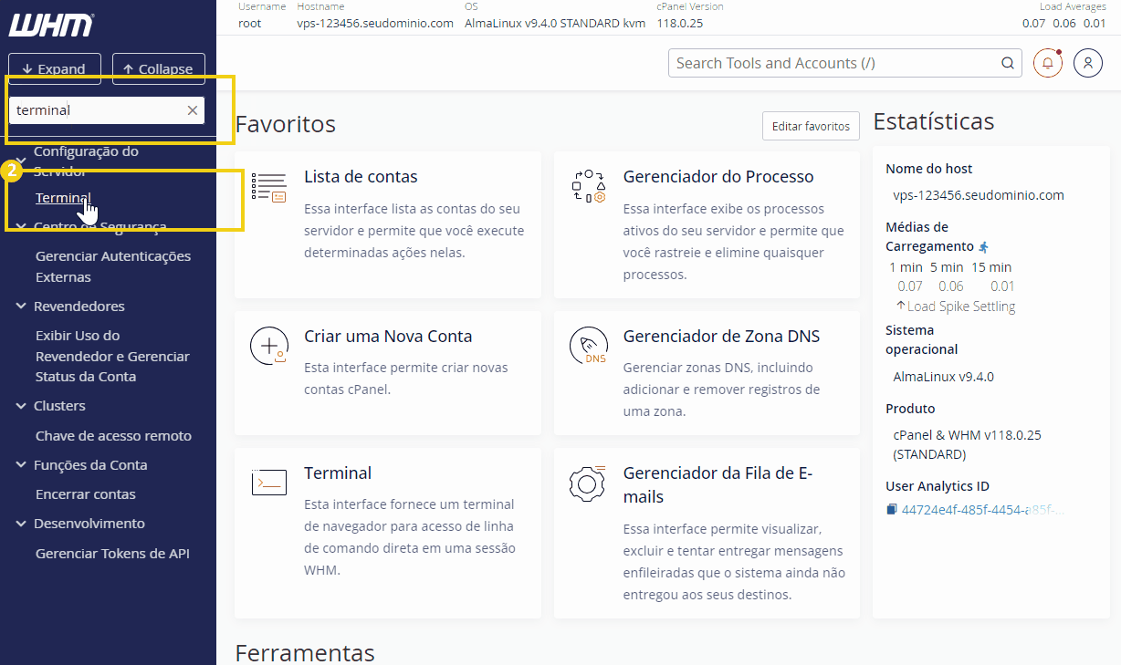Click the Gerenciador do Processo icon
The image size is (1121, 665).
(588, 186)
